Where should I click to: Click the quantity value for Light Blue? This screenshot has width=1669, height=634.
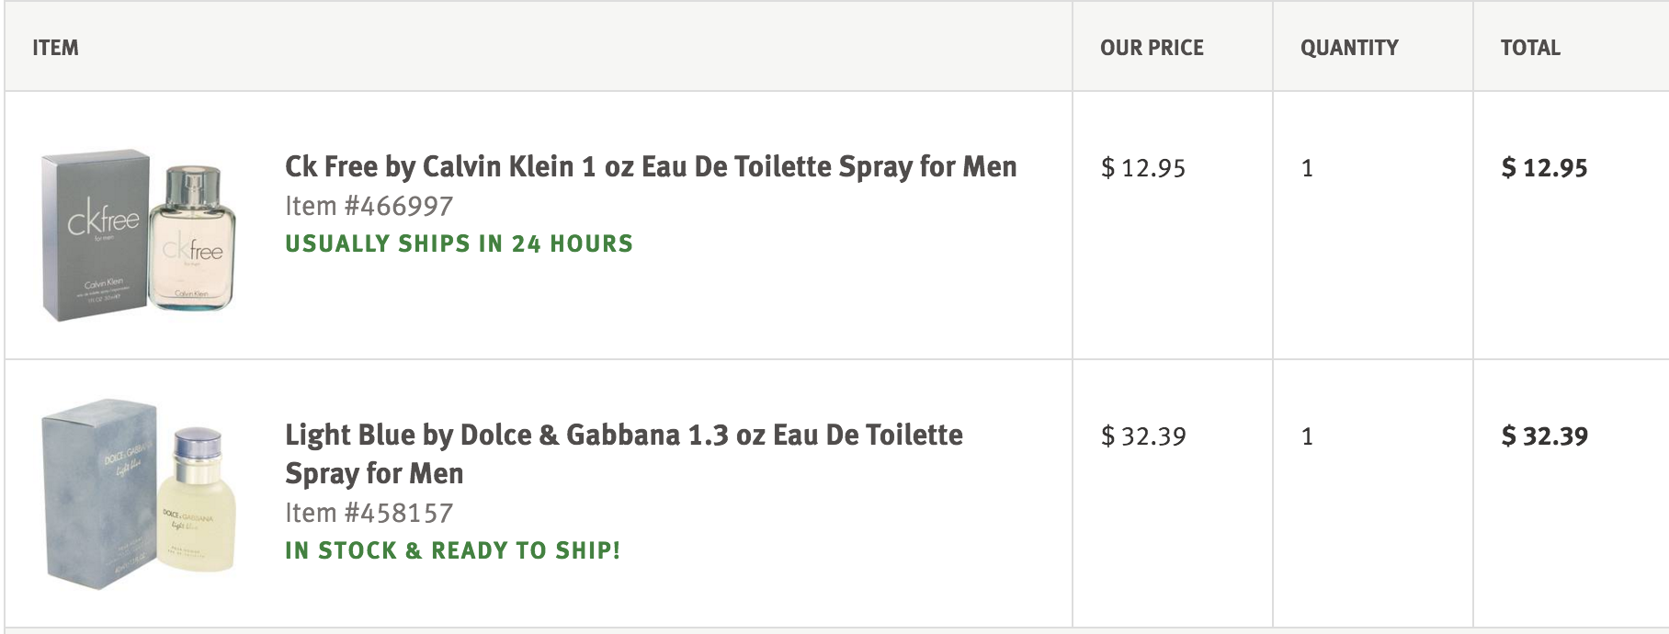[1307, 436]
